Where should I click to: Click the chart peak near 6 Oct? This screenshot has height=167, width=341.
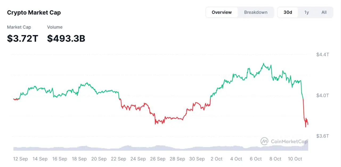point(263,63)
